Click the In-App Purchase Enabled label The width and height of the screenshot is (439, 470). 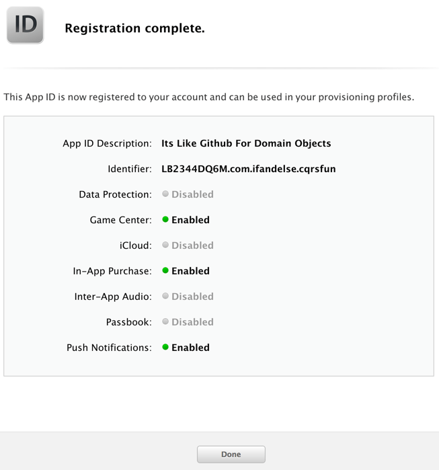190,271
